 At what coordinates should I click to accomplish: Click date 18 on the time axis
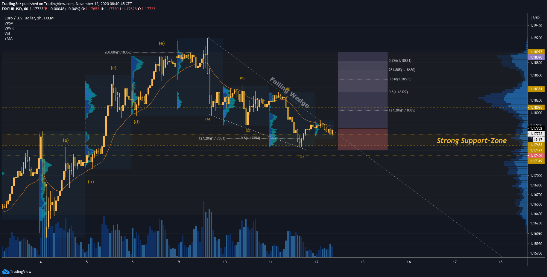pos(501,262)
